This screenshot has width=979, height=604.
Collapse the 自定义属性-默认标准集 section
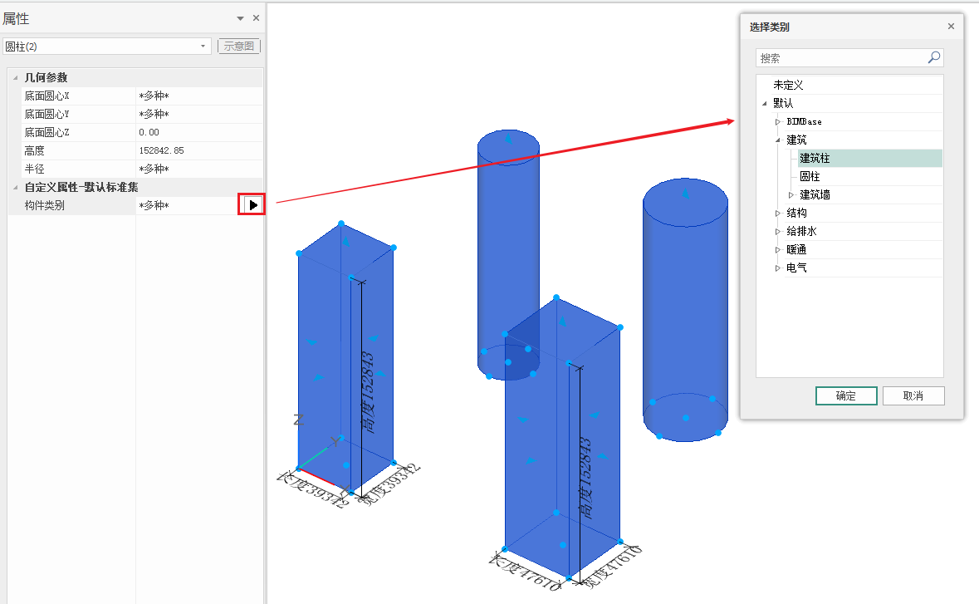pyautogui.click(x=15, y=188)
